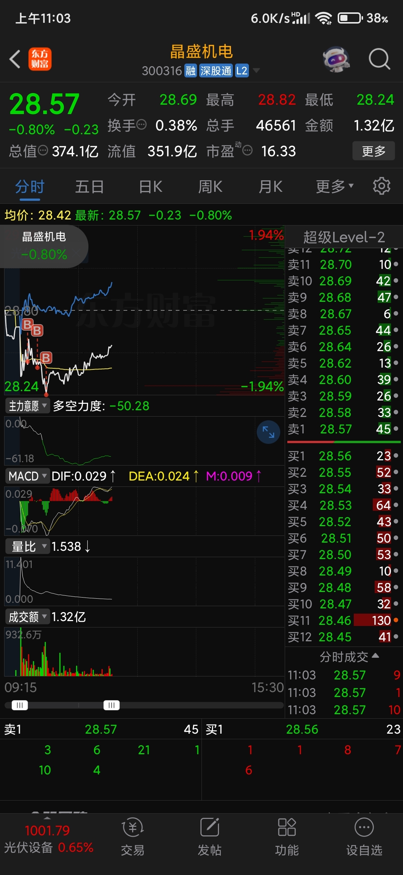Open the robot assistant avatar
This screenshot has width=403, height=875.
tap(336, 59)
